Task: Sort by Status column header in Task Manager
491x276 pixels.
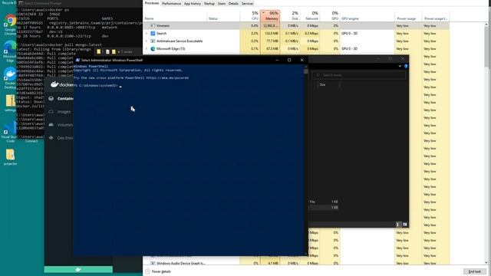Action: coord(223,15)
